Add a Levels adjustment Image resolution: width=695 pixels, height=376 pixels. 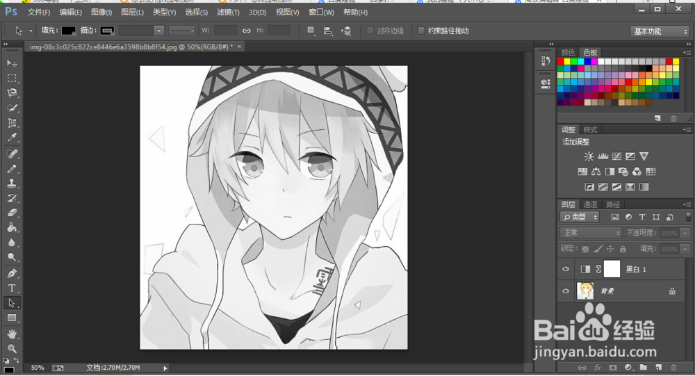[603, 156]
